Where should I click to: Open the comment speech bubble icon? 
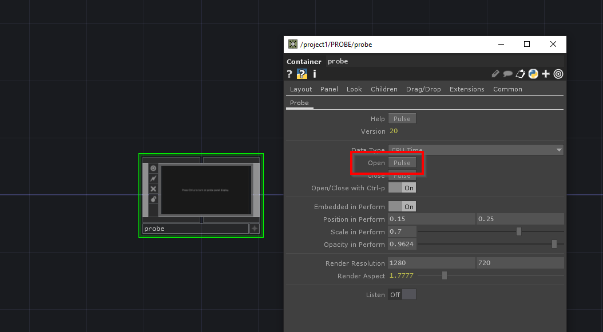click(x=507, y=74)
